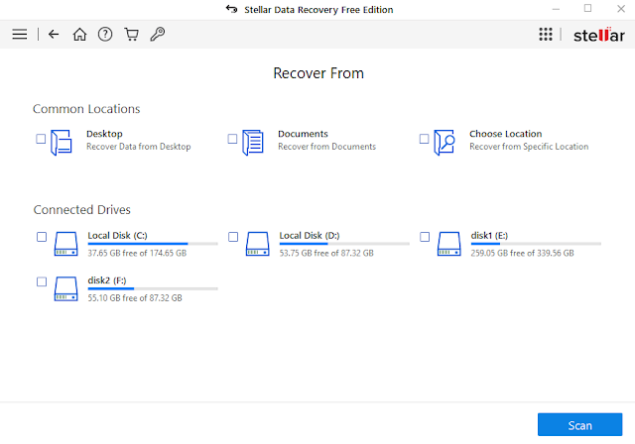
Task: Click the Desktop folder icon
Action: click(x=62, y=143)
